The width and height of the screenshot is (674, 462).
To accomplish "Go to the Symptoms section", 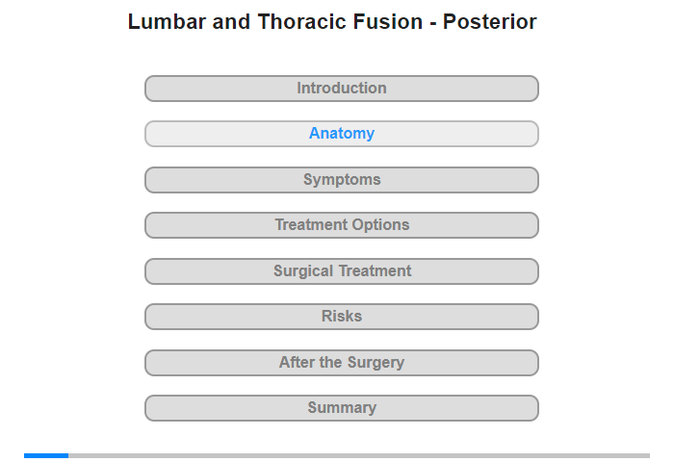I will click(x=341, y=180).
